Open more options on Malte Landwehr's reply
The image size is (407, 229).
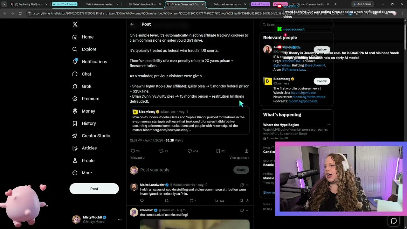[x=248, y=185]
